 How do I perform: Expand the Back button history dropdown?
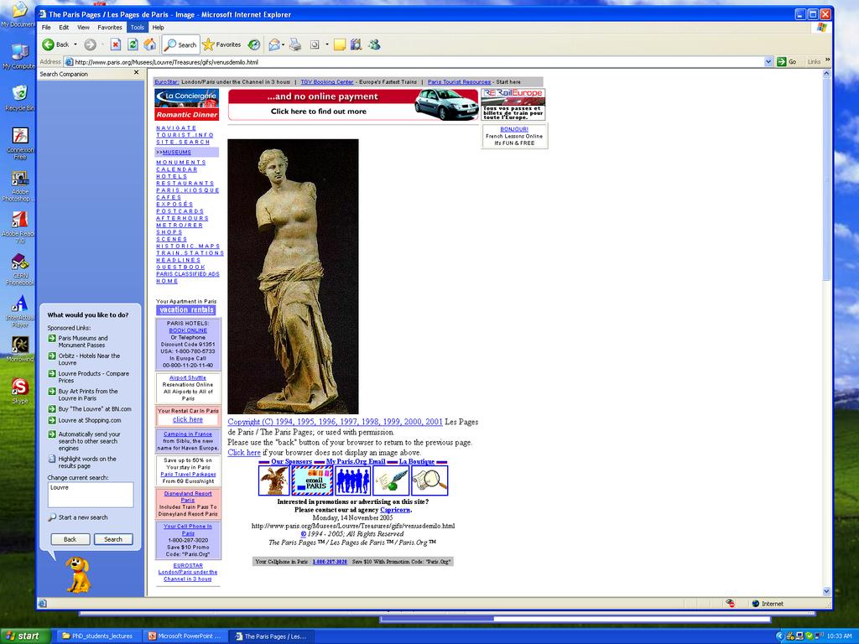tap(75, 45)
